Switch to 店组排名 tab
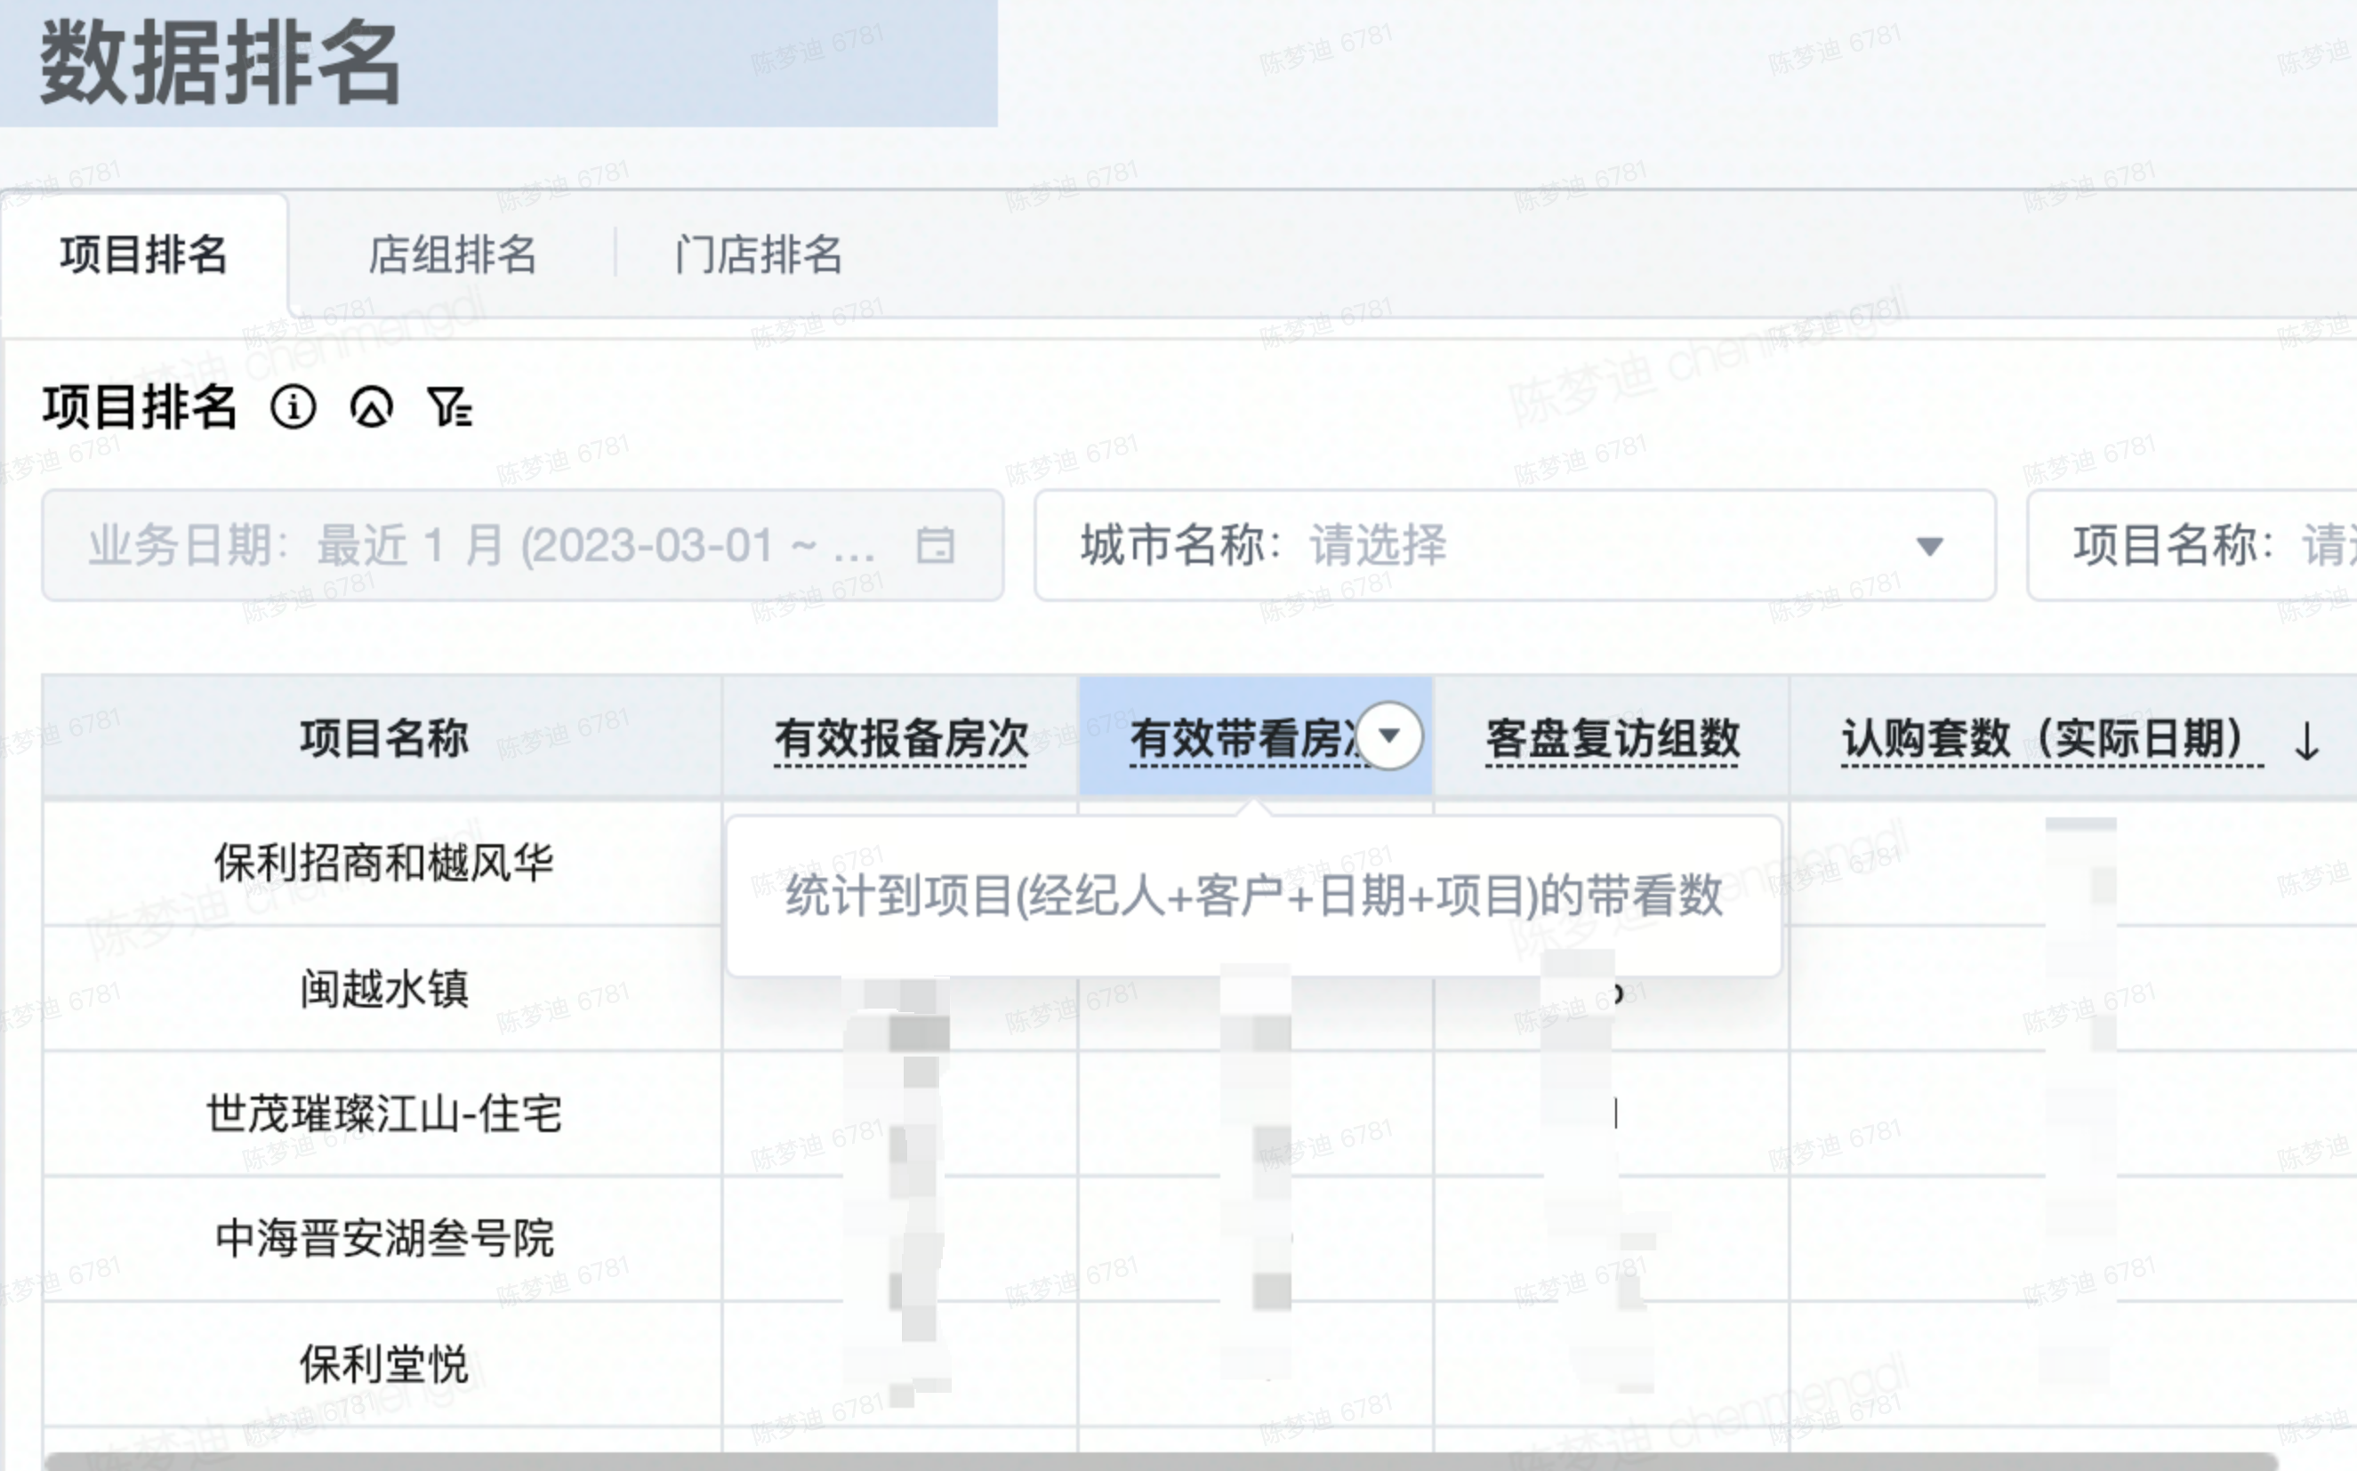This screenshot has width=2357, height=1471. pyautogui.click(x=451, y=255)
